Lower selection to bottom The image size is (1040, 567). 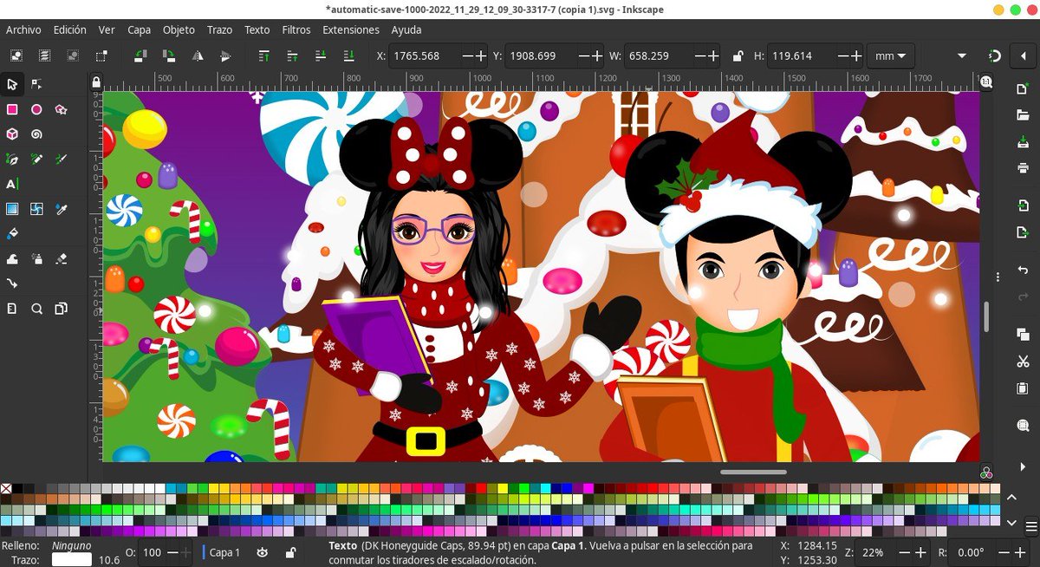(x=348, y=55)
